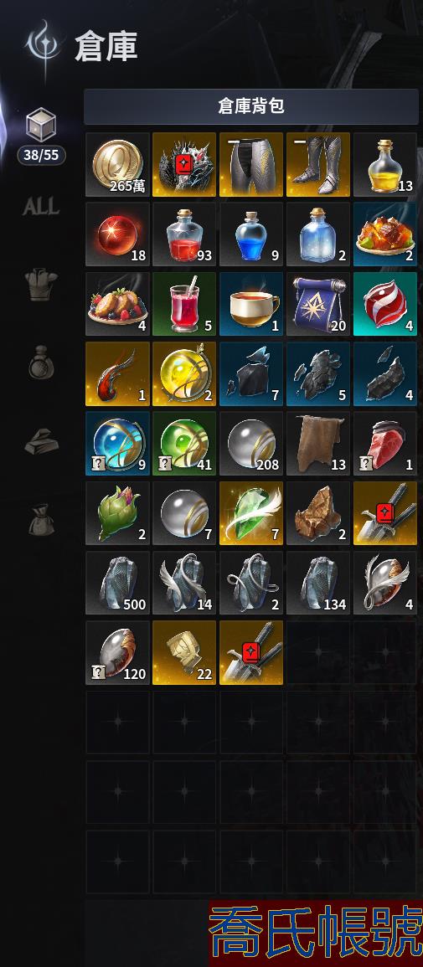Viewport: 423px width, 967px height.
Task: Click the green crystal feather item (7)
Action: coord(251,513)
